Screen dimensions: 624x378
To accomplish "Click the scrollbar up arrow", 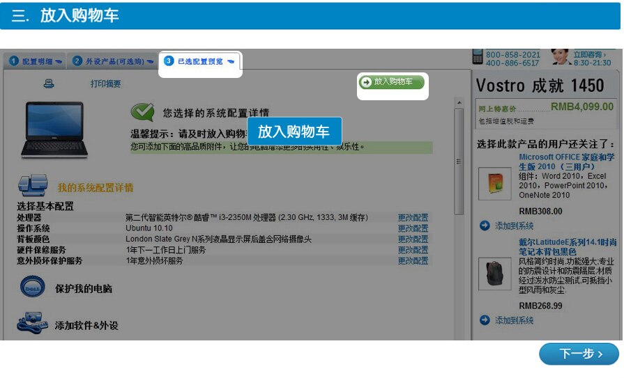I will click(459, 102).
